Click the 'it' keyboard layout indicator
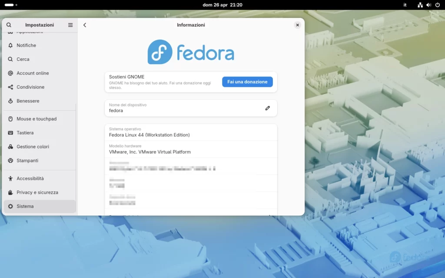The width and height of the screenshot is (445, 278). (x=405, y=5)
